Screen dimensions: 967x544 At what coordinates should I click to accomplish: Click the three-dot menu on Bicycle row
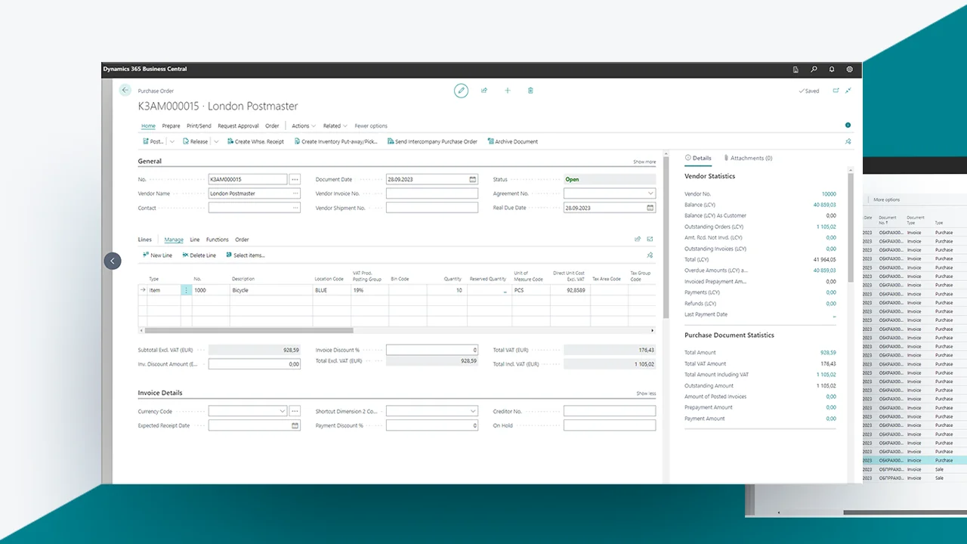click(187, 290)
